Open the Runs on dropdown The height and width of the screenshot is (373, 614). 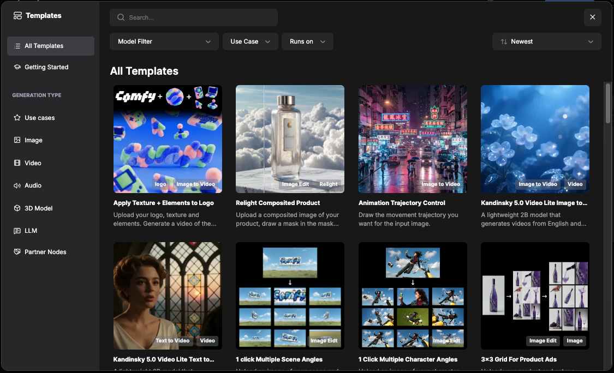(307, 41)
